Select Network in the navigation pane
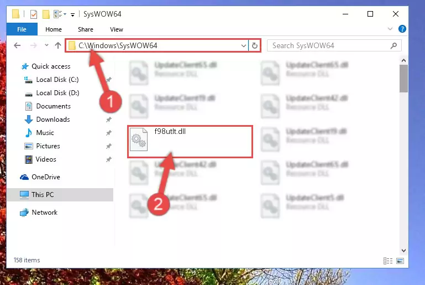The height and width of the screenshot is (285, 425). [x=44, y=213]
